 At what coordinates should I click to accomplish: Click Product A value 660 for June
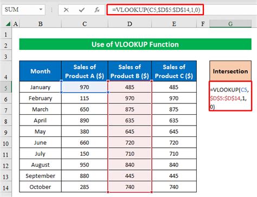coord(85,142)
